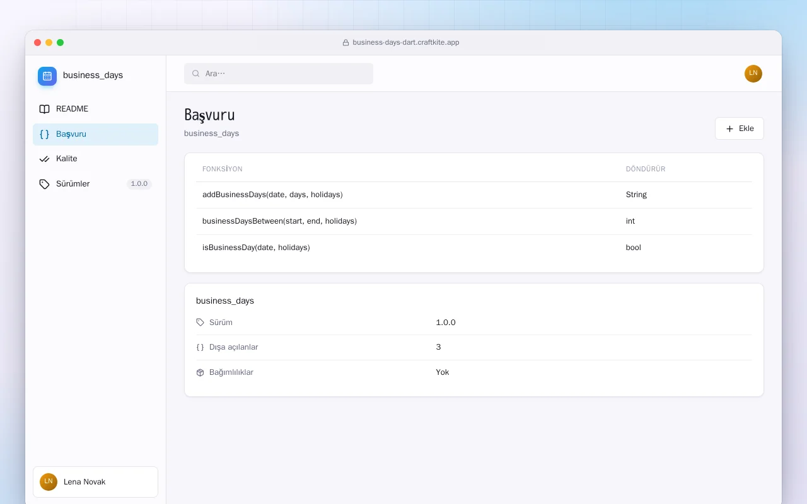Click the business-days-dart.craftkite.app URL
807x504 pixels.
tap(406, 43)
